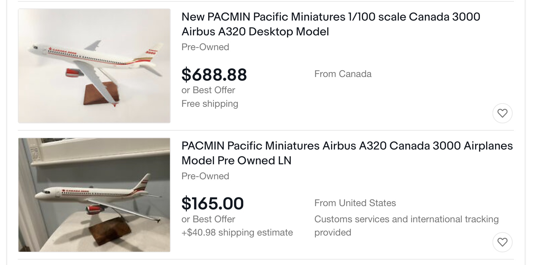This screenshot has height=265, width=536.
Task: Click 'Pre-Owned' under the Desktop Model listing
Action: 205,47
